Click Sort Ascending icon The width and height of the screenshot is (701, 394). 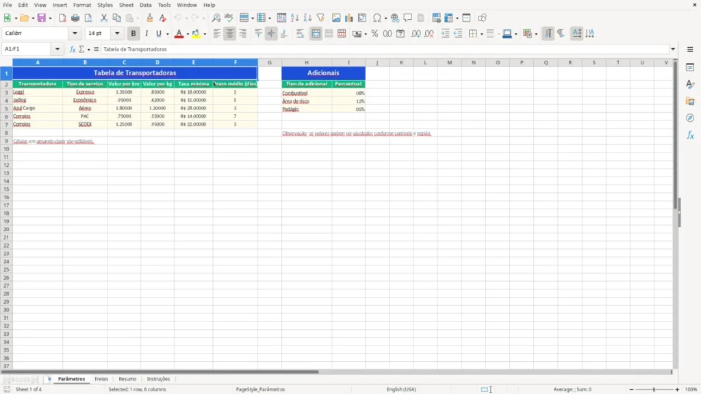click(x=294, y=18)
